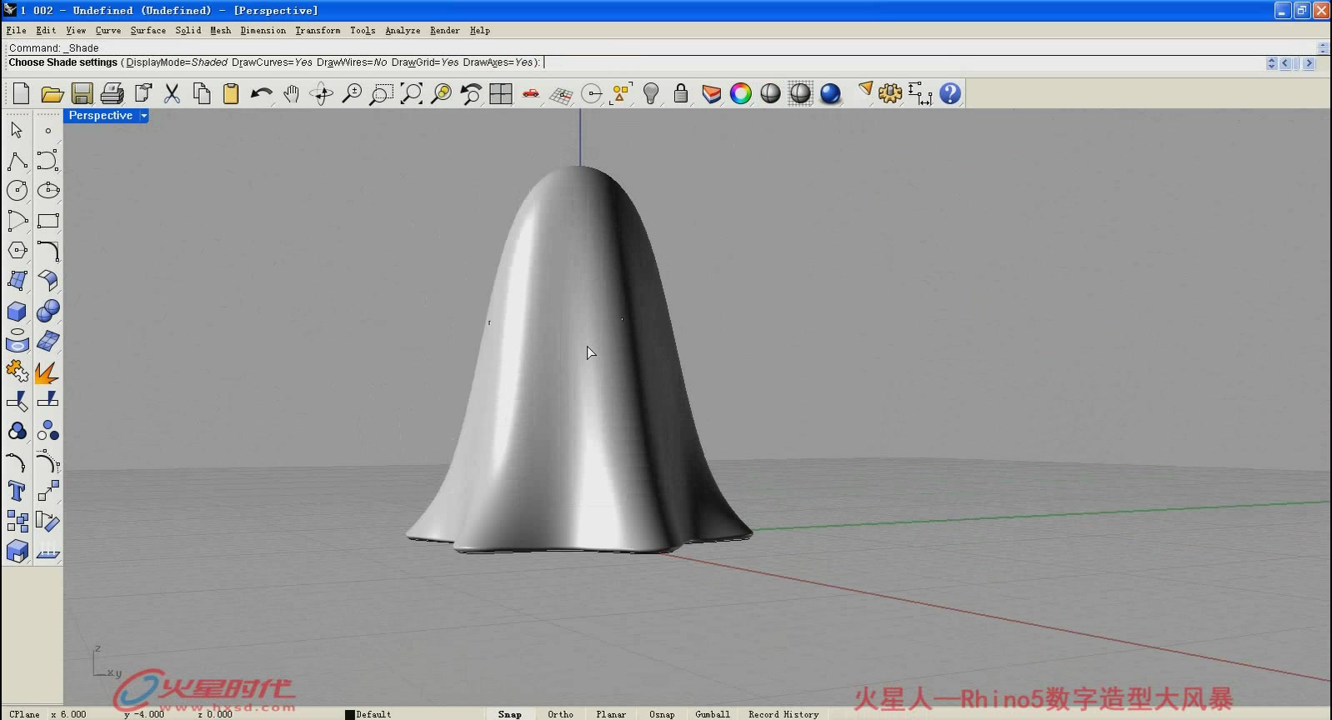Select the Ellipse tool in sidebar
This screenshot has width=1332, height=720.
click(x=48, y=190)
